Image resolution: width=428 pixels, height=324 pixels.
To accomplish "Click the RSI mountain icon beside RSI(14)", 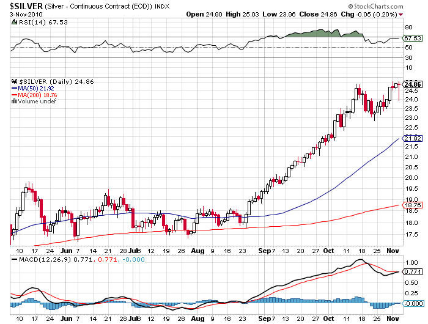I will point(14,22).
